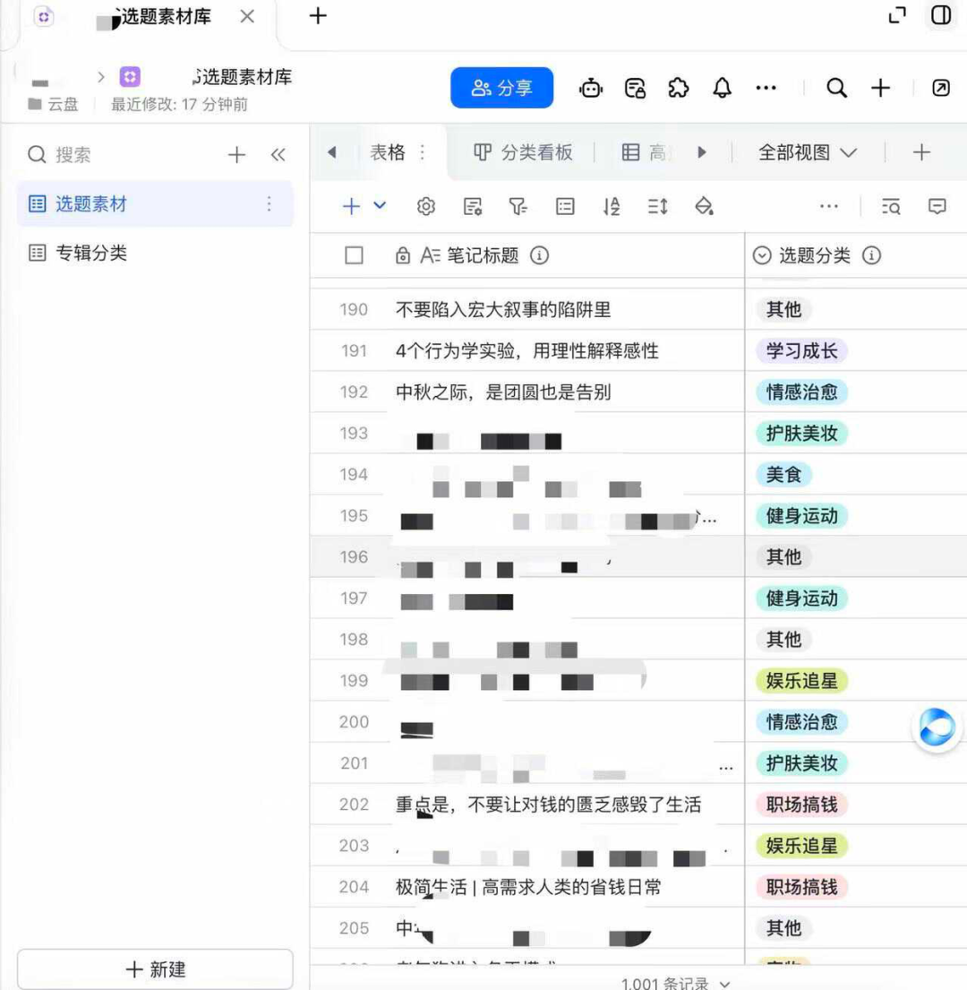Click the blue 分享 button
The height and width of the screenshot is (990, 967).
pyautogui.click(x=501, y=88)
